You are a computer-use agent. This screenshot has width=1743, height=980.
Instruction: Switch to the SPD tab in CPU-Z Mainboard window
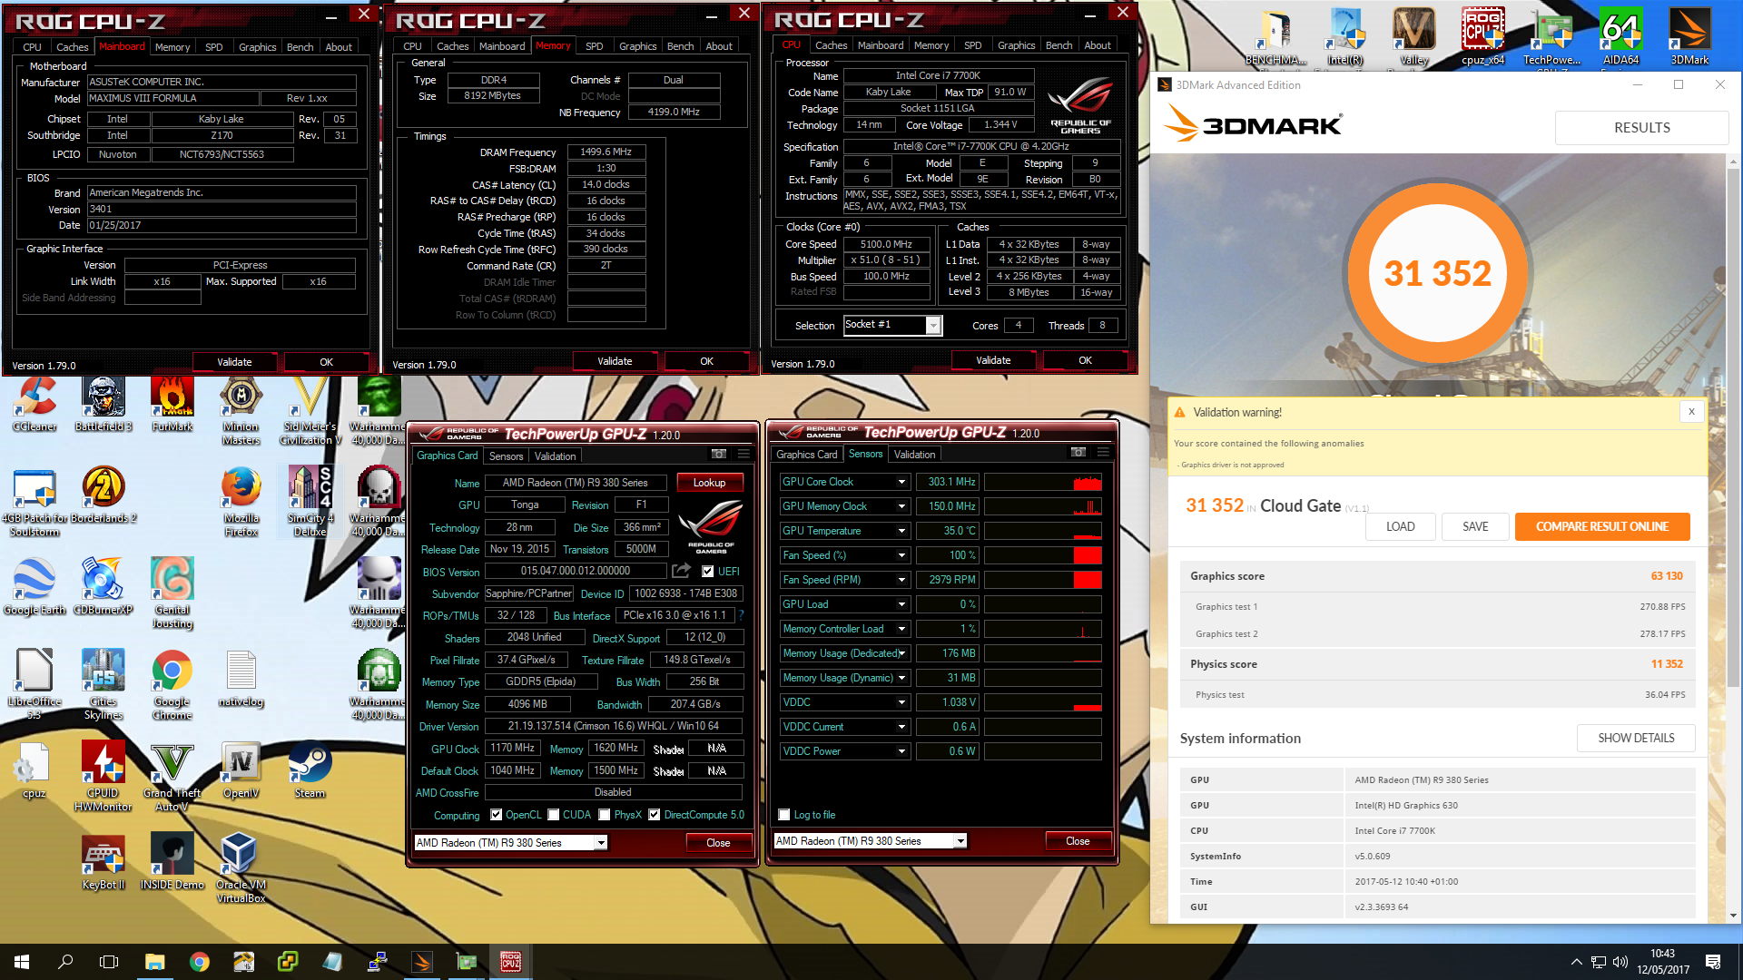(213, 47)
